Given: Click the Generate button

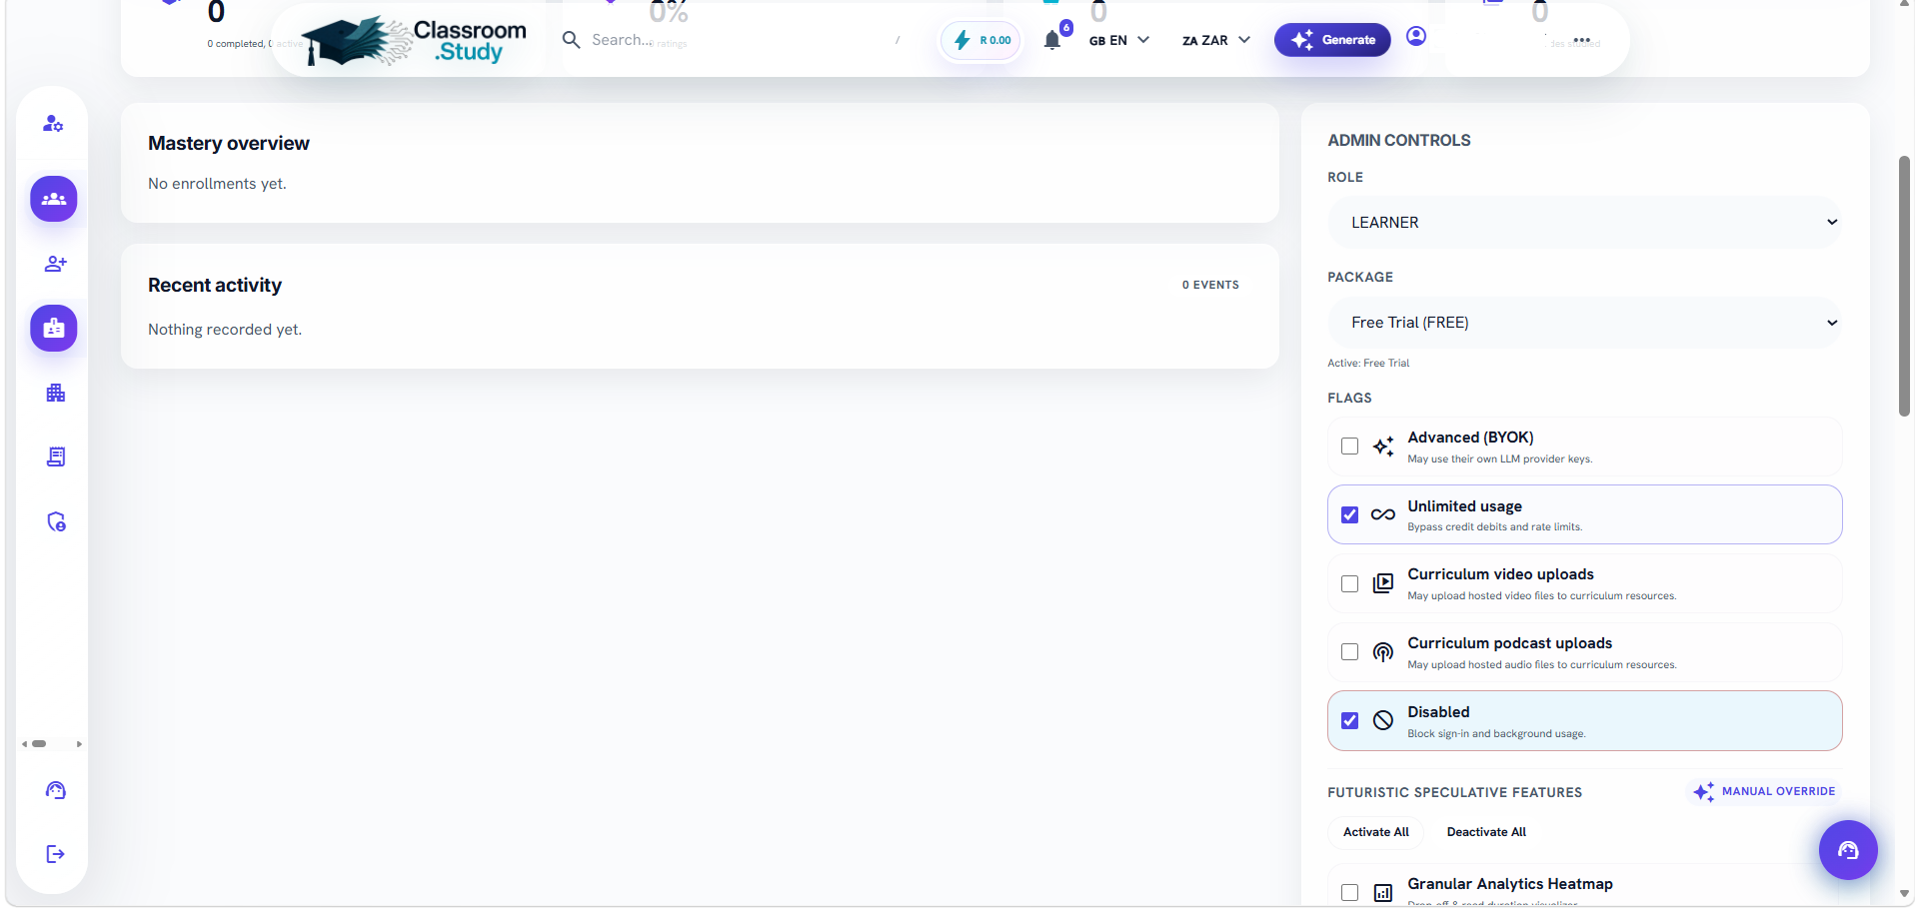Looking at the screenshot, I should (x=1332, y=40).
